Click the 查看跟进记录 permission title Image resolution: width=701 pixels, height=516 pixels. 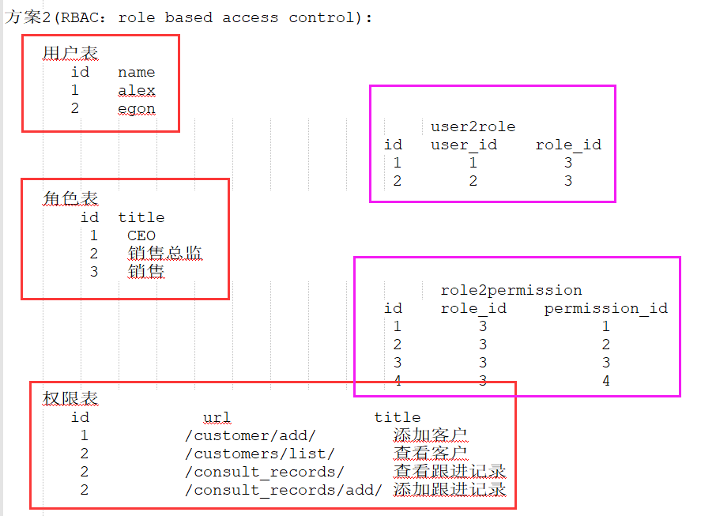coord(449,472)
